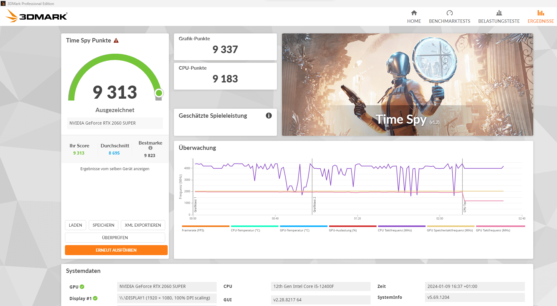Click the LADEN button
The height and width of the screenshot is (306, 557).
click(75, 225)
